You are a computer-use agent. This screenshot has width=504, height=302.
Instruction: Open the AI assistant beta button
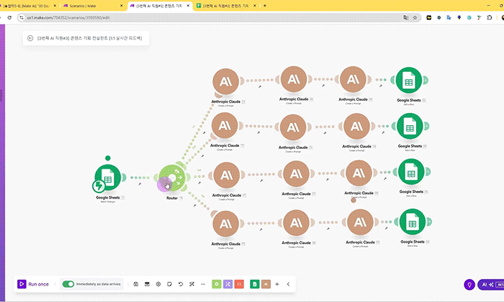[x=491, y=284]
